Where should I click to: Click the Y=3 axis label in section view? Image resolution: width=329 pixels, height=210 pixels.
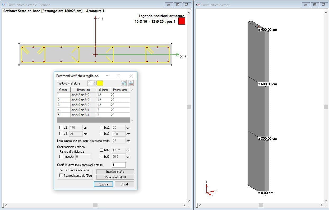pyautogui.click(x=100, y=18)
